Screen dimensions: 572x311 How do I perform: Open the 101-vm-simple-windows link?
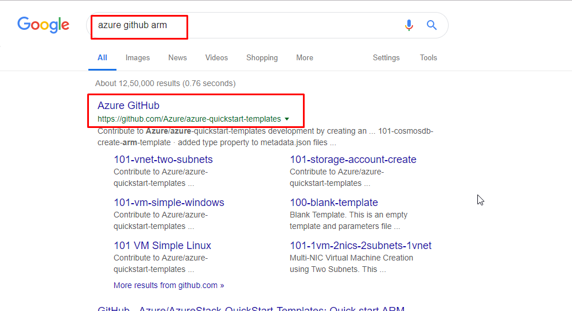169,203
